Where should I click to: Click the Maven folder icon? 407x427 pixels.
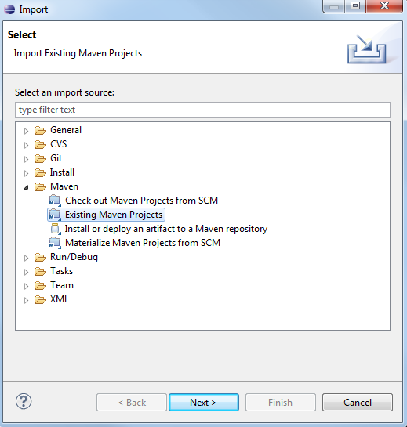pyautogui.click(x=40, y=186)
